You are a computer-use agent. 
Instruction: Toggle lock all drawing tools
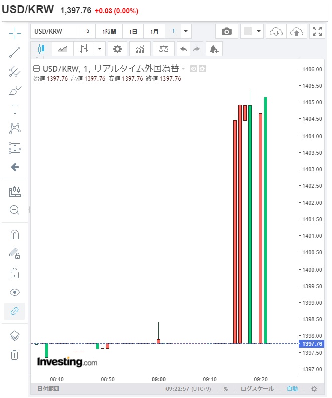click(15, 274)
